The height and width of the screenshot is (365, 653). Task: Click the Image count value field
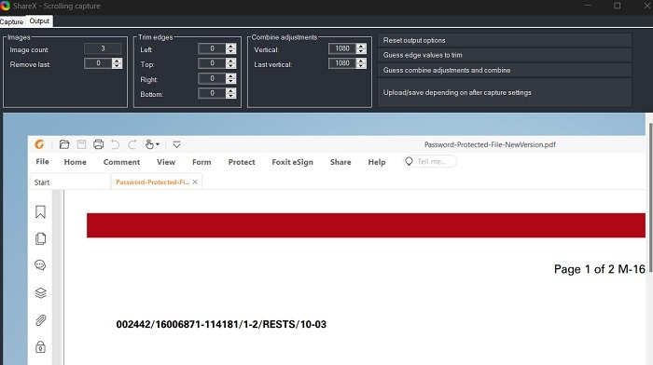point(103,48)
